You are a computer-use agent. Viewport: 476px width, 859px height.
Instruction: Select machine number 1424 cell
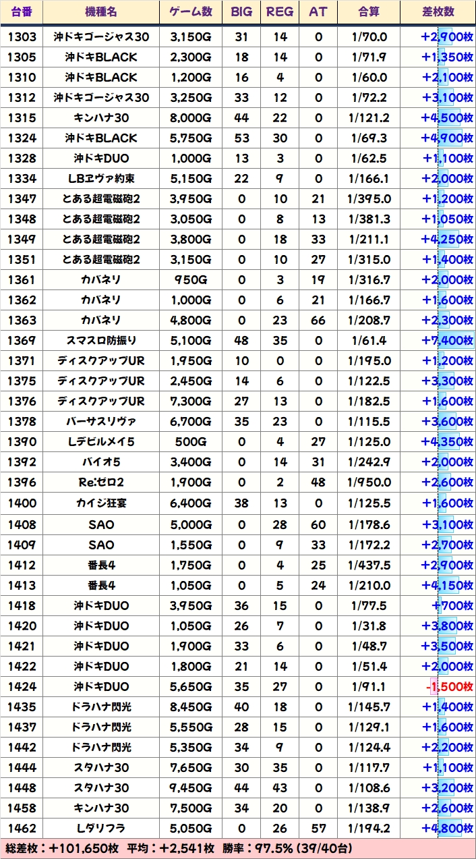pyautogui.click(x=22, y=687)
